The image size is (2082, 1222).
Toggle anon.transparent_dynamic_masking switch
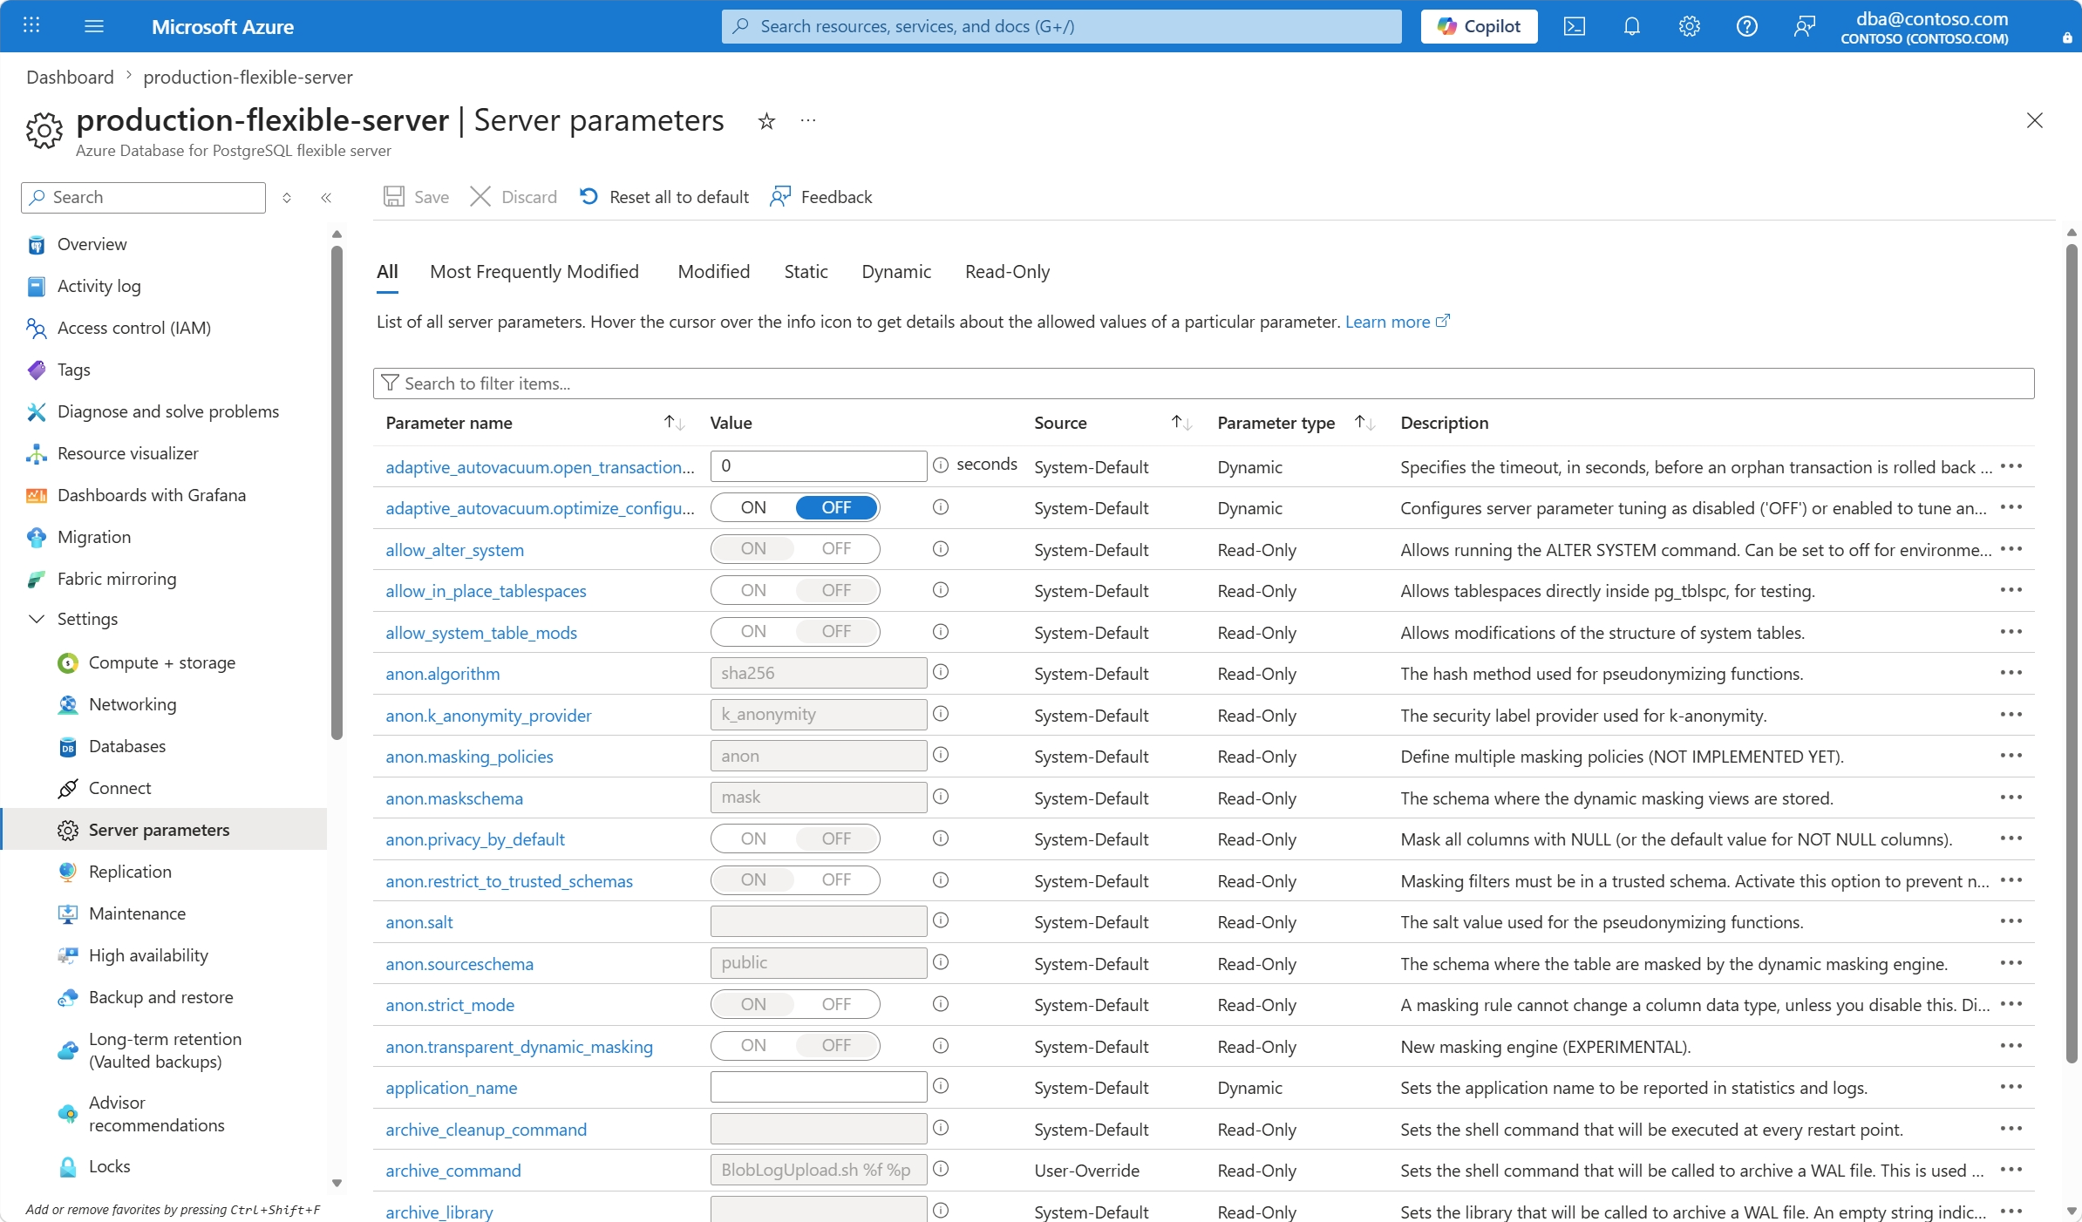click(x=795, y=1046)
